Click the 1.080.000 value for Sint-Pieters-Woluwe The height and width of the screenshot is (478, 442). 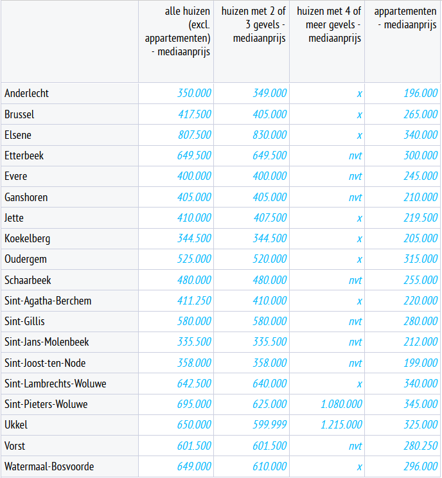pyautogui.click(x=341, y=404)
